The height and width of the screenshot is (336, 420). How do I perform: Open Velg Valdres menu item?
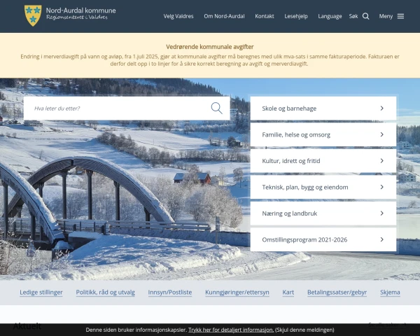pos(178,16)
